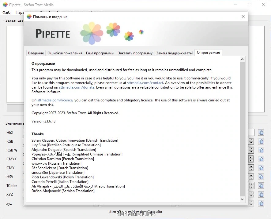Click the Alejandro Delgado Spanish Translation line
271x219 pixels.
click(64, 150)
